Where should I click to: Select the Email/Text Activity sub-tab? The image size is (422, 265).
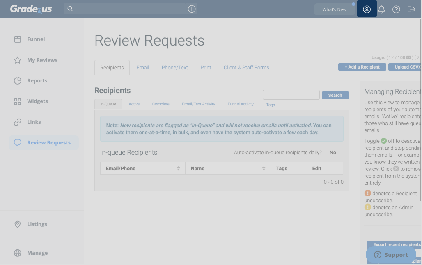[x=198, y=104]
